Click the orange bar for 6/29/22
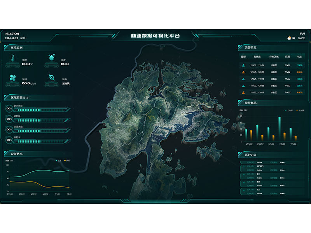Image resolution: width=311 pixels, height=233 pixels. [x=251, y=136]
